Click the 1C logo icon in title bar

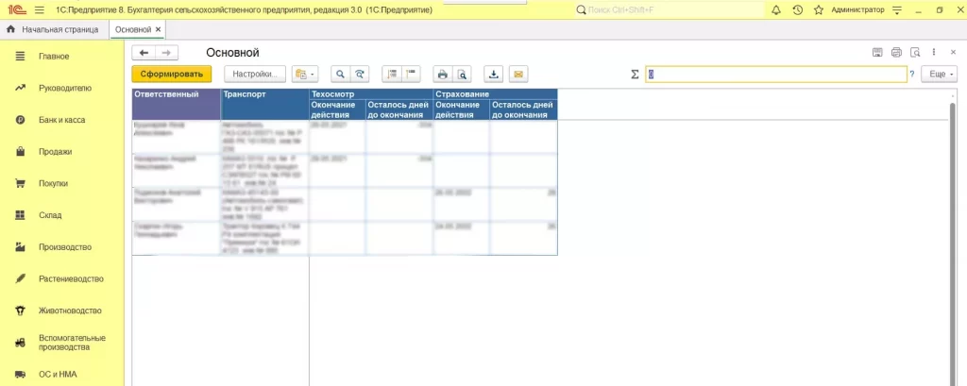tap(16, 10)
